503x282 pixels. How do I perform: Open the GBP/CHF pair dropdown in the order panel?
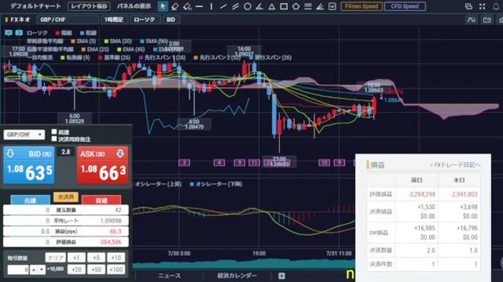tap(24, 134)
